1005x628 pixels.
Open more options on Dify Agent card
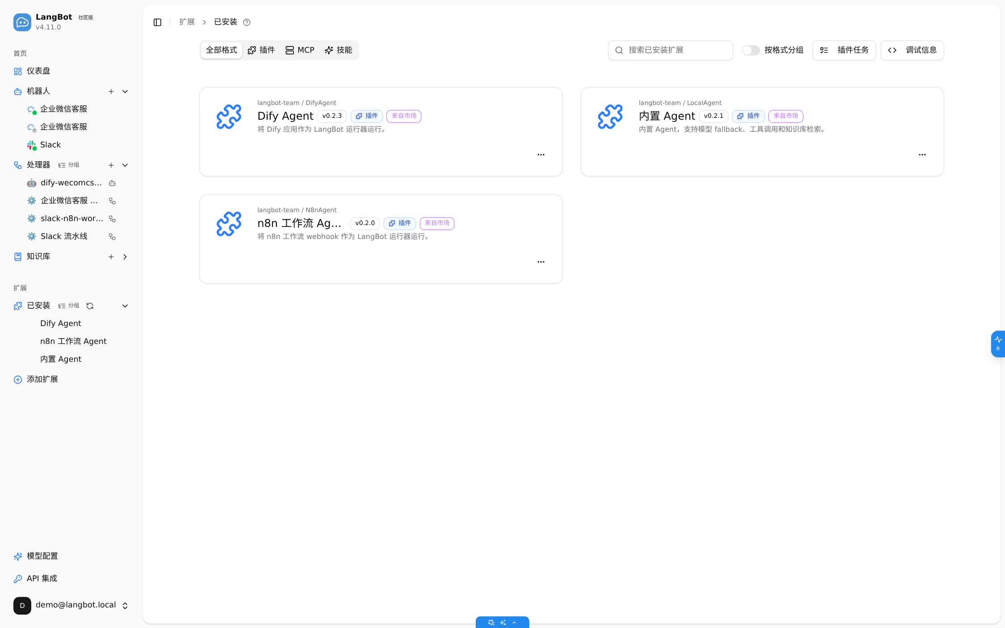[541, 155]
